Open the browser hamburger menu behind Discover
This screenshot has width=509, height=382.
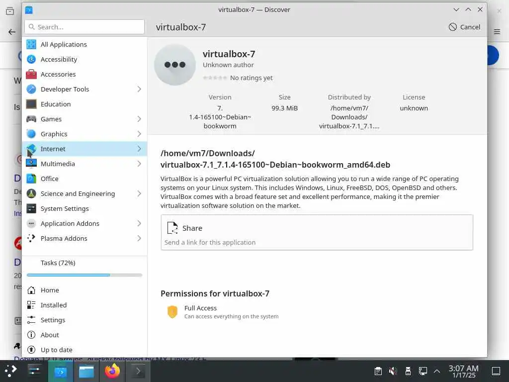tap(497, 31)
